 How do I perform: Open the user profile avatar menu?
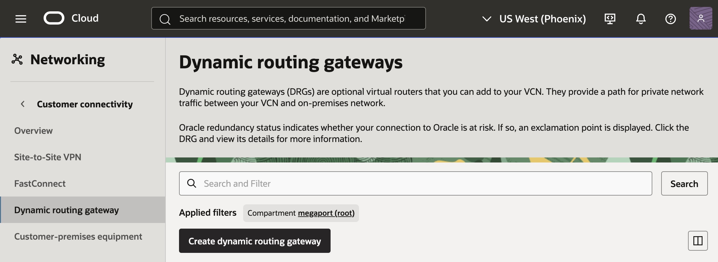click(701, 19)
